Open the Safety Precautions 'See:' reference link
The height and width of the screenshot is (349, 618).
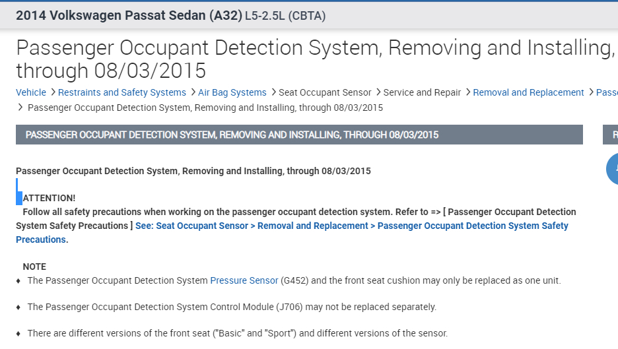click(351, 226)
